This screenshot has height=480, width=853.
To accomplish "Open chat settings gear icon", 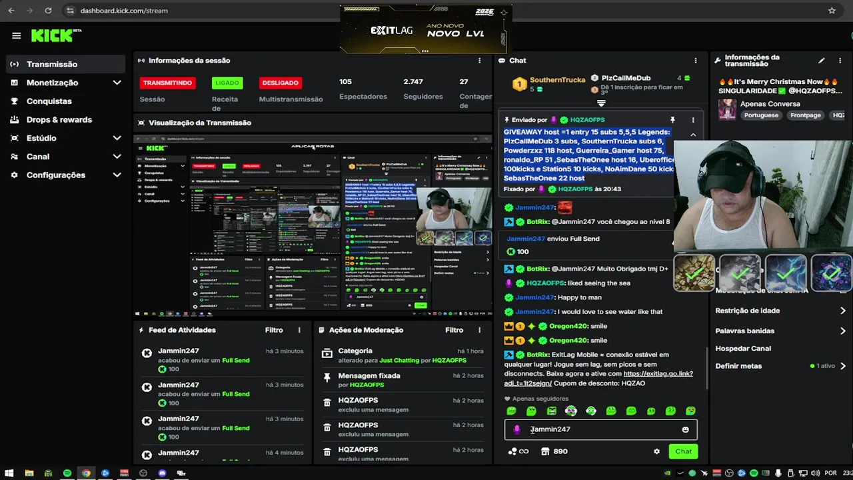I will [656, 451].
